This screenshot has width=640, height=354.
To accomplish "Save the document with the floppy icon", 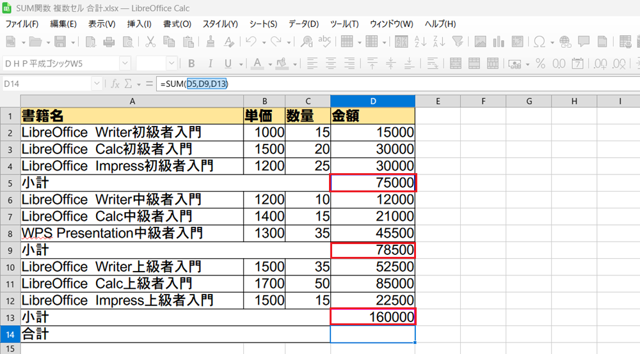I will [x=60, y=42].
